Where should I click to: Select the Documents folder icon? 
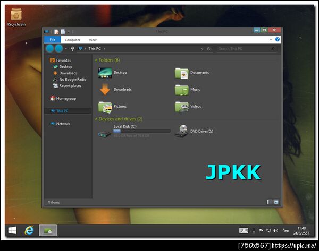pyautogui.click(x=181, y=73)
